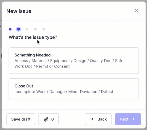Click the Next chevron arrow icon

coord(134,119)
